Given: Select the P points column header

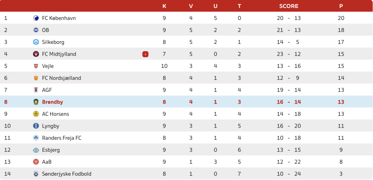Looking at the screenshot, I should 341,6.
